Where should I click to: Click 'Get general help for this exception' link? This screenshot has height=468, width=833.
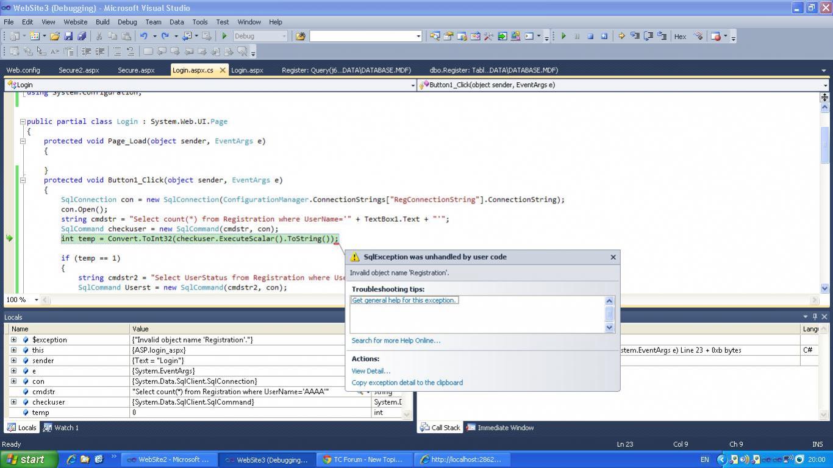[x=404, y=300]
